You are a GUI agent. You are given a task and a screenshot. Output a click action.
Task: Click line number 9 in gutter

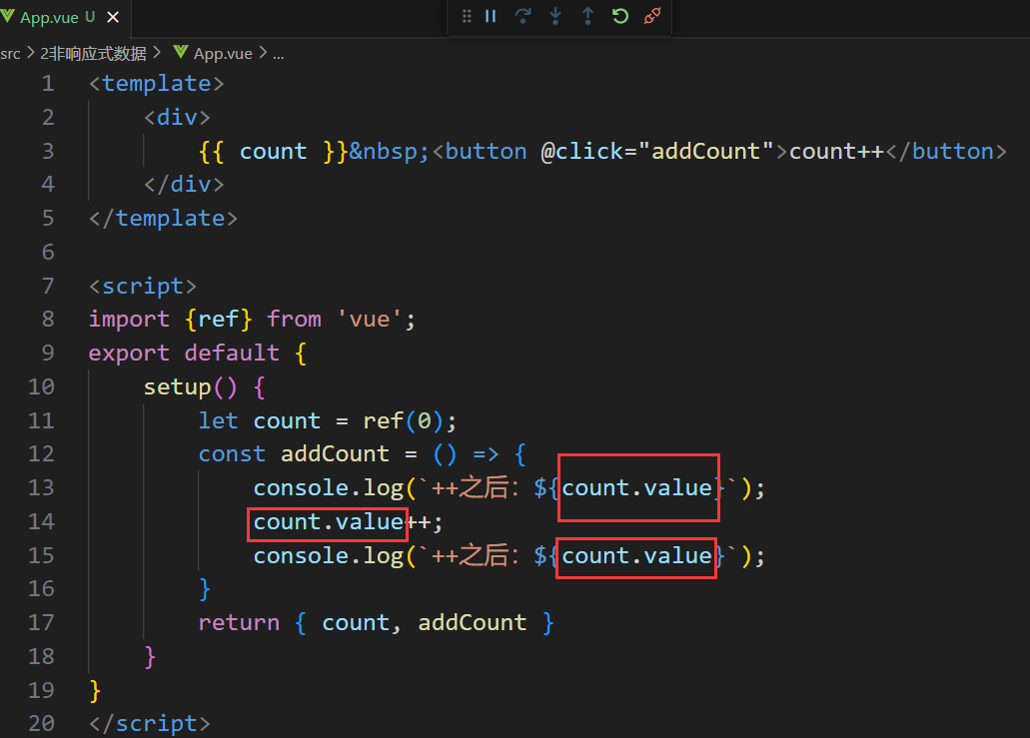pyautogui.click(x=48, y=353)
